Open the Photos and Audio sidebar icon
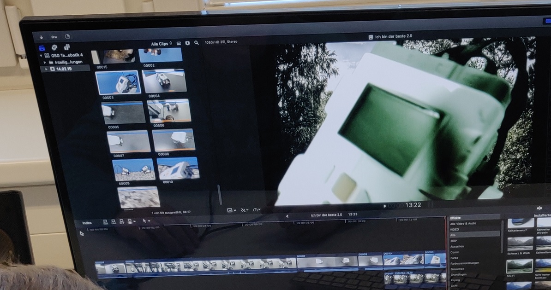The height and width of the screenshot is (290, 551). [54, 47]
